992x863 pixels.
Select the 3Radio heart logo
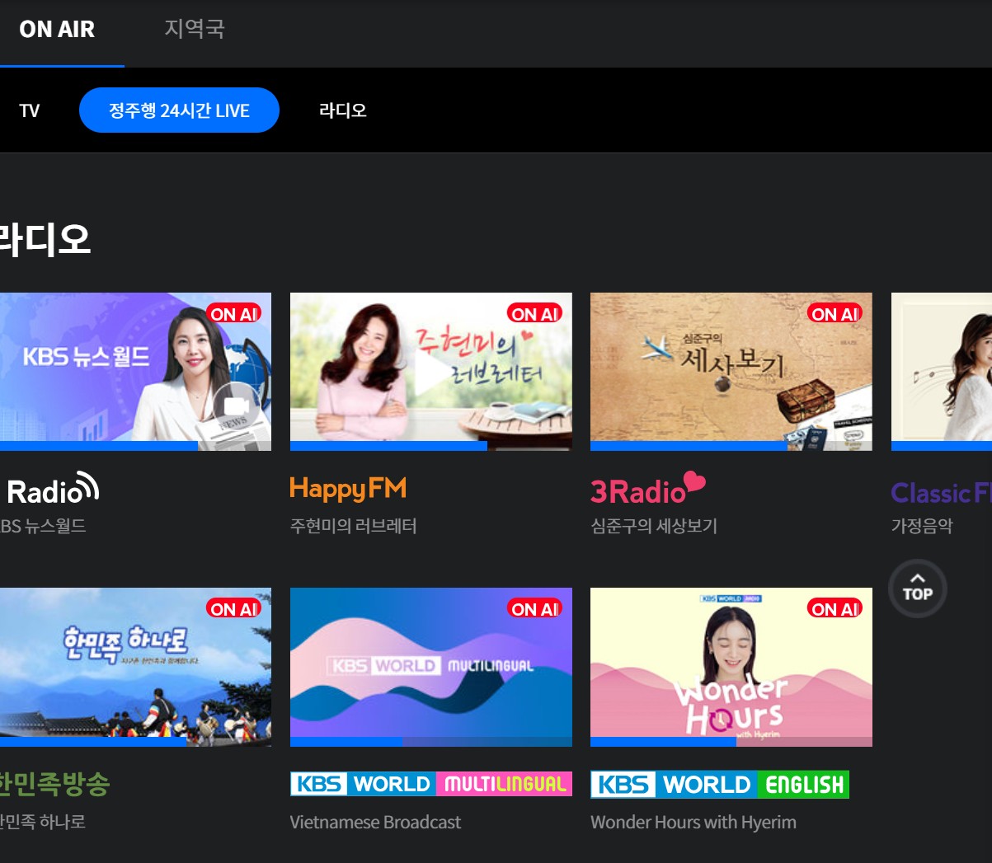(647, 490)
